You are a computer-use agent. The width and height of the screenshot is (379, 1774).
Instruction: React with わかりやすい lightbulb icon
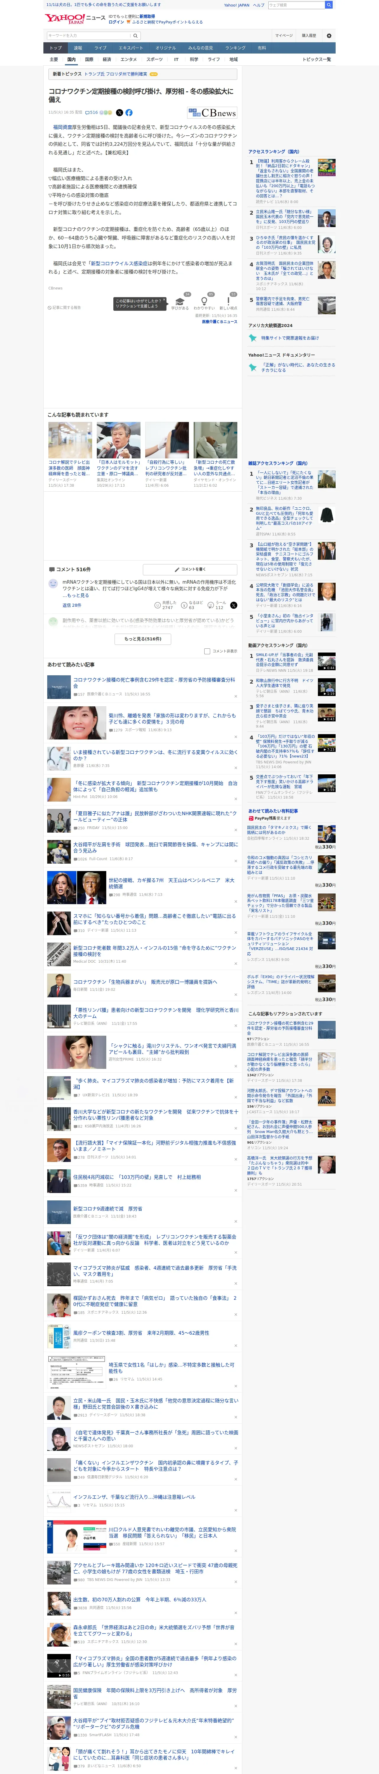pos(204,302)
